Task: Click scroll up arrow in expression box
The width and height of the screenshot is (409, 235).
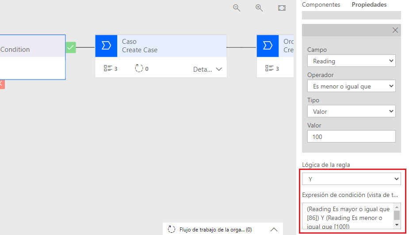Action: [x=397, y=207]
